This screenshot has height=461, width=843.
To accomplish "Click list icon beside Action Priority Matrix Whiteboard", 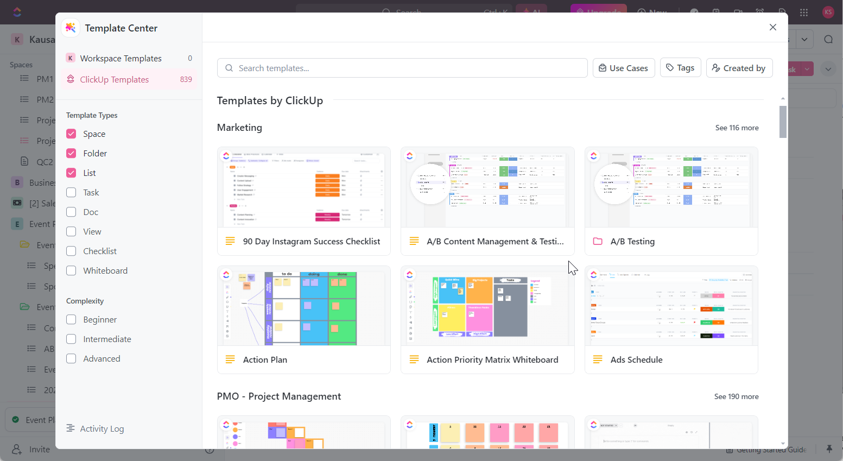I will coord(414,359).
